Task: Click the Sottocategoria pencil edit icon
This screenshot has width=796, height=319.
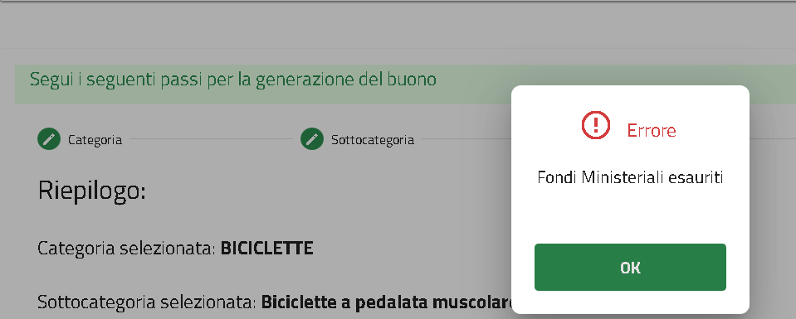Action: (312, 139)
